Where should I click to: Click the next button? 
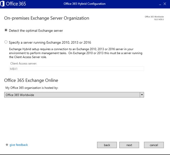(129, 145)
